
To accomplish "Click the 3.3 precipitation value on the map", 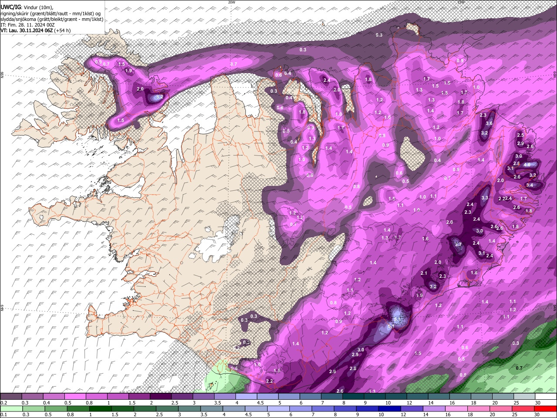I will click(x=485, y=198).
